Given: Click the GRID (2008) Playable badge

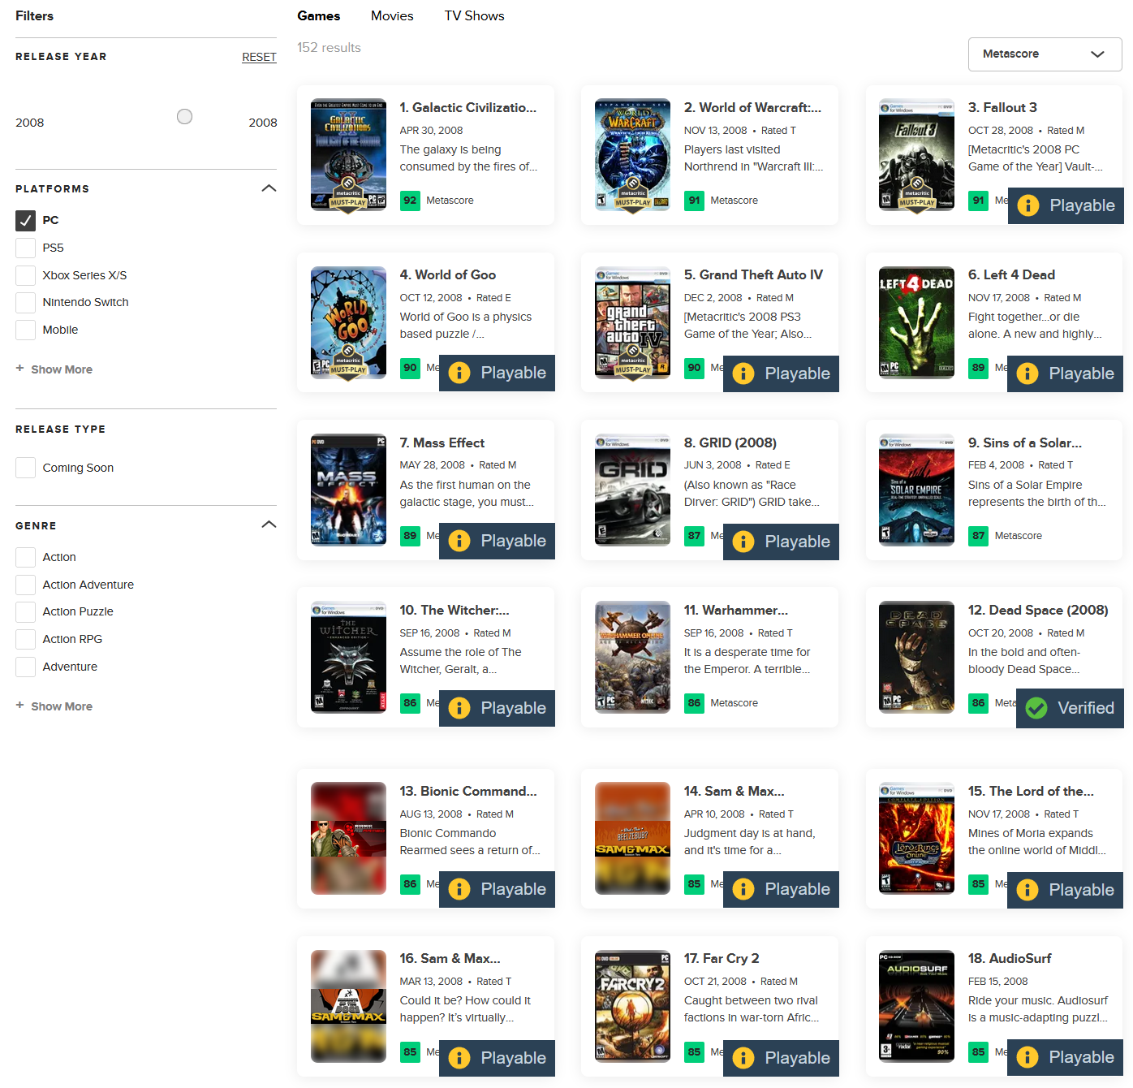Looking at the screenshot, I should pyautogui.click(x=781, y=542).
